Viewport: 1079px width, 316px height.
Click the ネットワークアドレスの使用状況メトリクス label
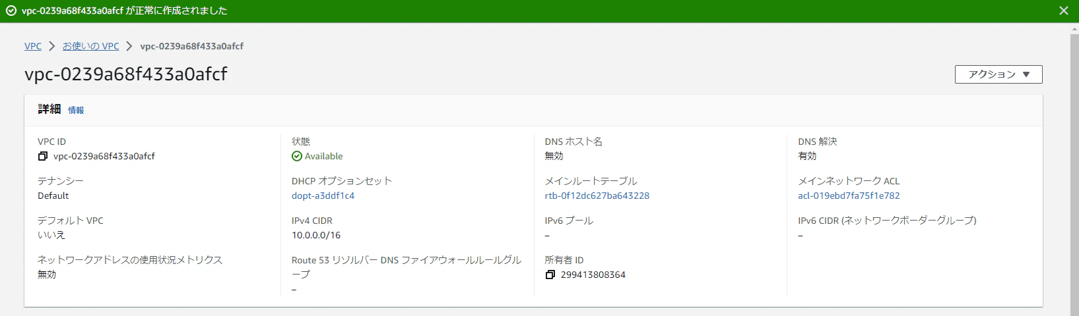pos(130,260)
